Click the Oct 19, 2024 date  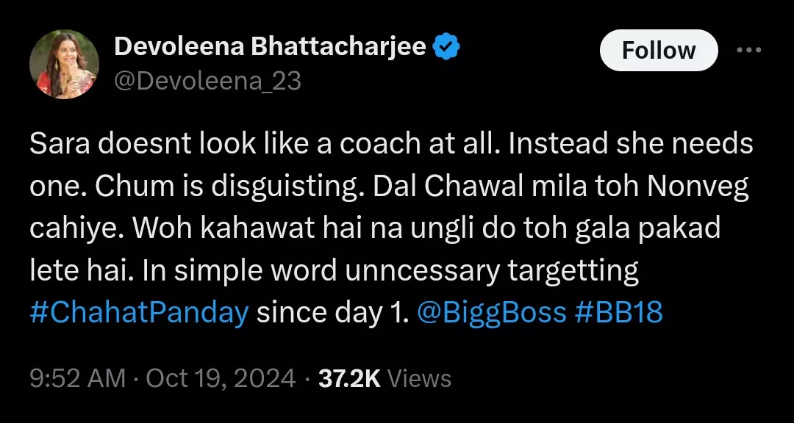click(x=221, y=378)
